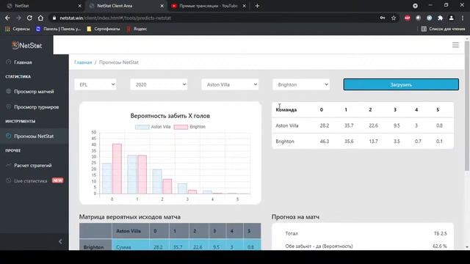This screenshot has width=470, height=264.
Task: Switch to the YouTube tab
Action: 209,6
